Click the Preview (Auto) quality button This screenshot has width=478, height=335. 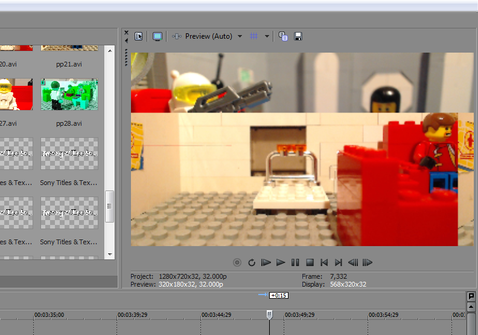pos(202,36)
